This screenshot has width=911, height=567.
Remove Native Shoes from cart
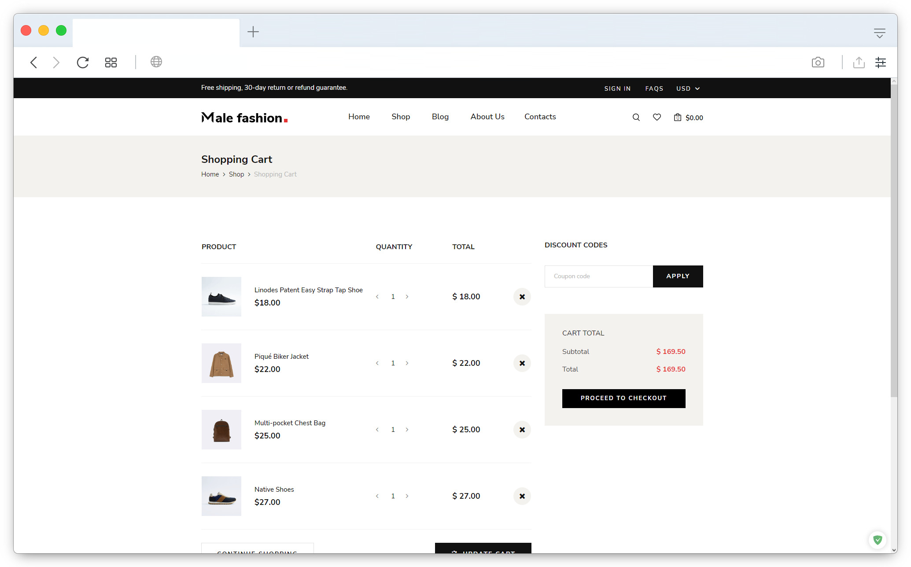tap(522, 496)
